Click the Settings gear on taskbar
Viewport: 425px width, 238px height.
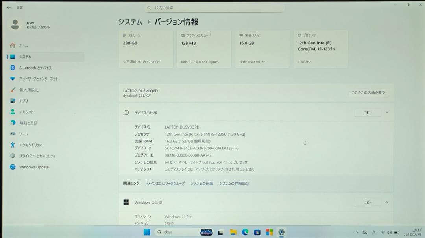[281, 232]
